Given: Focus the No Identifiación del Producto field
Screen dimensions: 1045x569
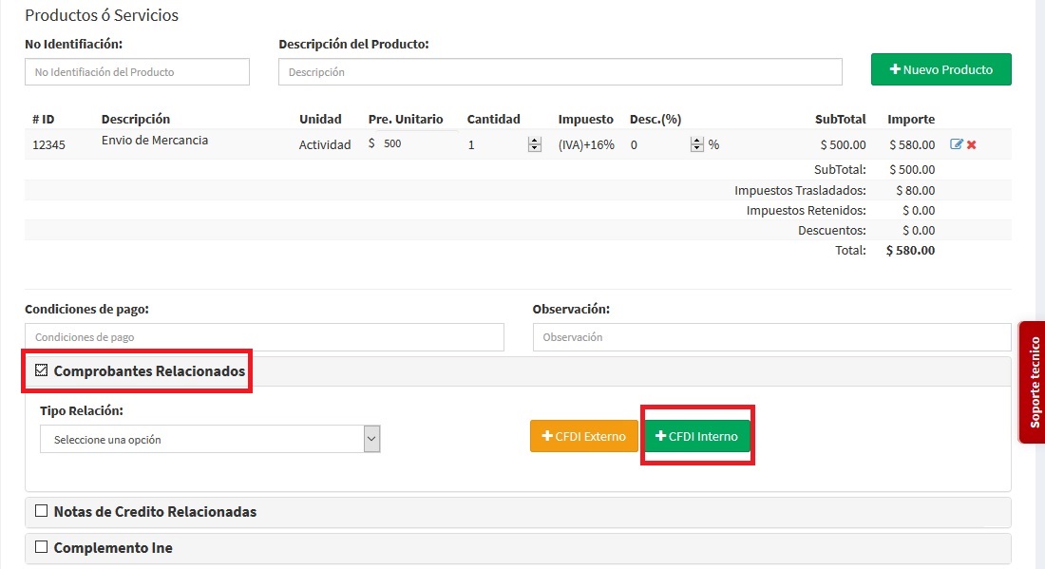Looking at the screenshot, I should (x=137, y=72).
